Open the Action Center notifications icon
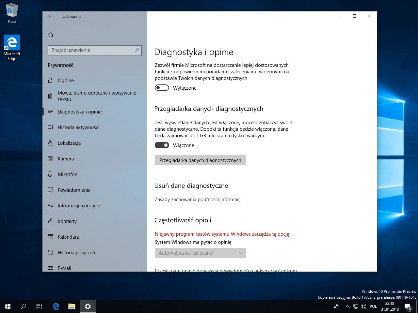The height and width of the screenshot is (313, 418). 408,306
